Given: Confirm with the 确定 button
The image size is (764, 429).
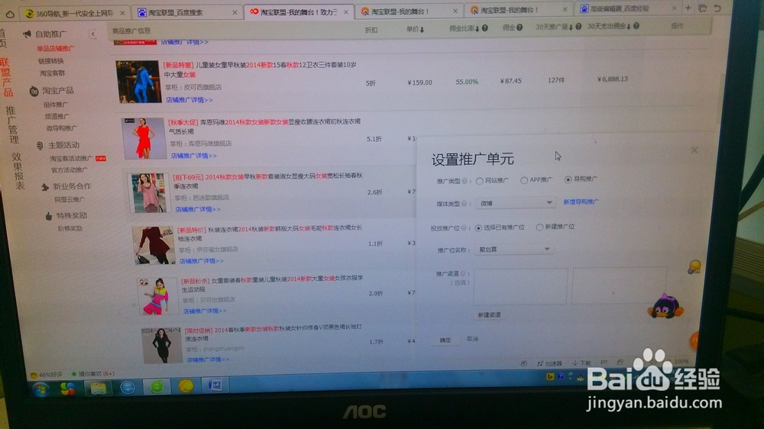Looking at the screenshot, I should pos(445,340).
